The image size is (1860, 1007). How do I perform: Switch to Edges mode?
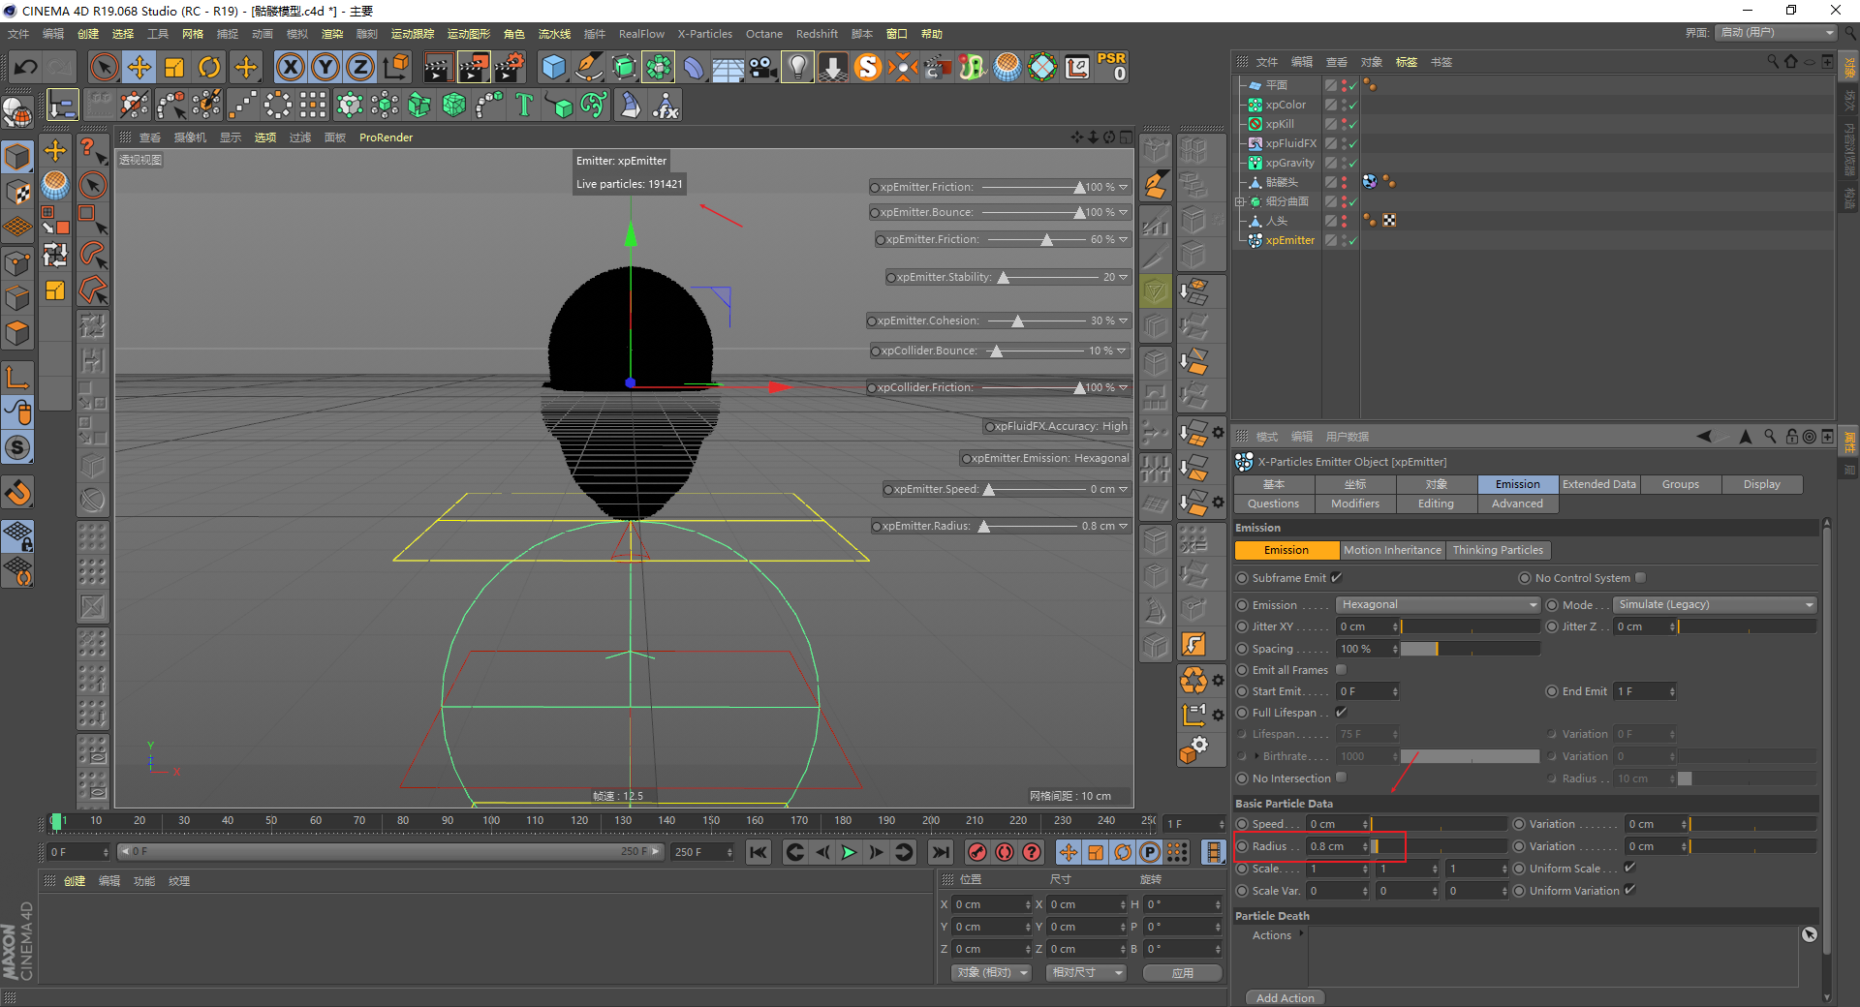[x=18, y=297]
